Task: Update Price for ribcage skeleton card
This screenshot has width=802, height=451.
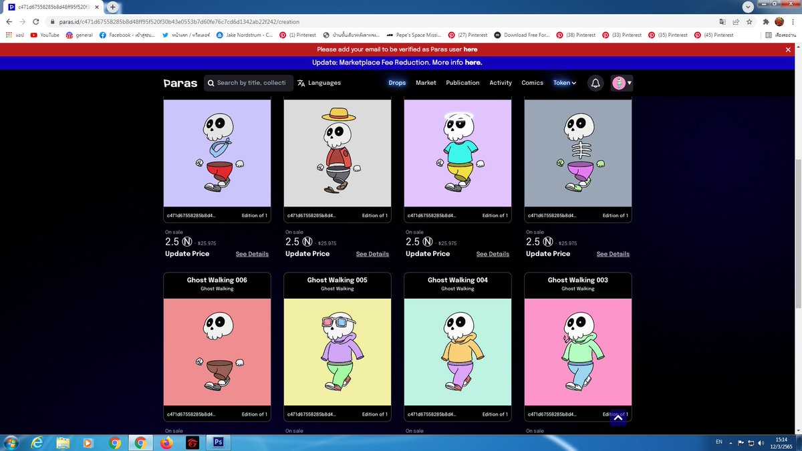Action: (548, 254)
